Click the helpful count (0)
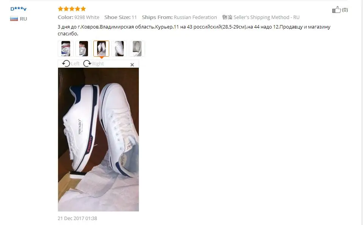363x225 pixels. click(345, 10)
